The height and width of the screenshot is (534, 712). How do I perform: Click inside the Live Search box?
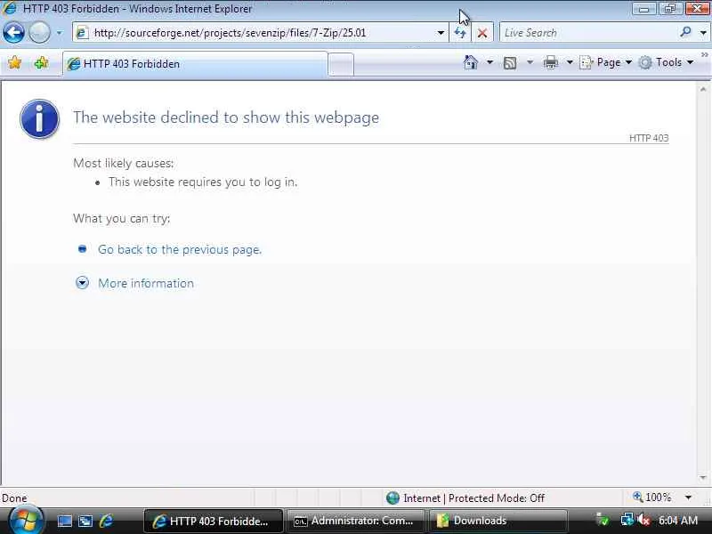(588, 33)
